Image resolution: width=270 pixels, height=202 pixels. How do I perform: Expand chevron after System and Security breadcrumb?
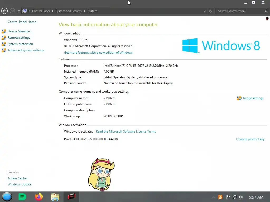pos(85,11)
